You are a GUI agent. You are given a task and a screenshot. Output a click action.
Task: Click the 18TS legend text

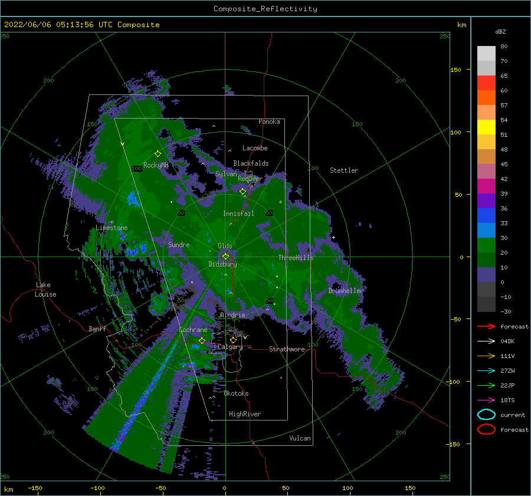507,400
